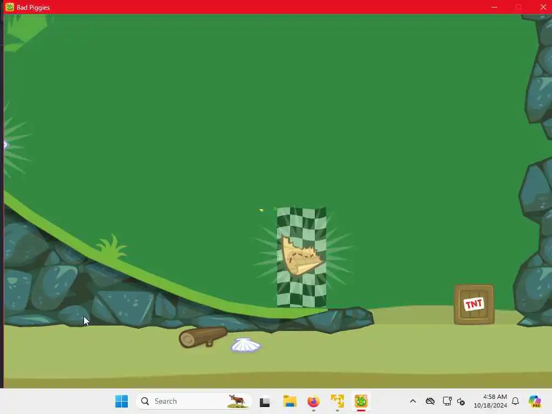Close the Bad Piggies window
This screenshot has width=552, height=414.
pyautogui.click(x=543, y=7)
